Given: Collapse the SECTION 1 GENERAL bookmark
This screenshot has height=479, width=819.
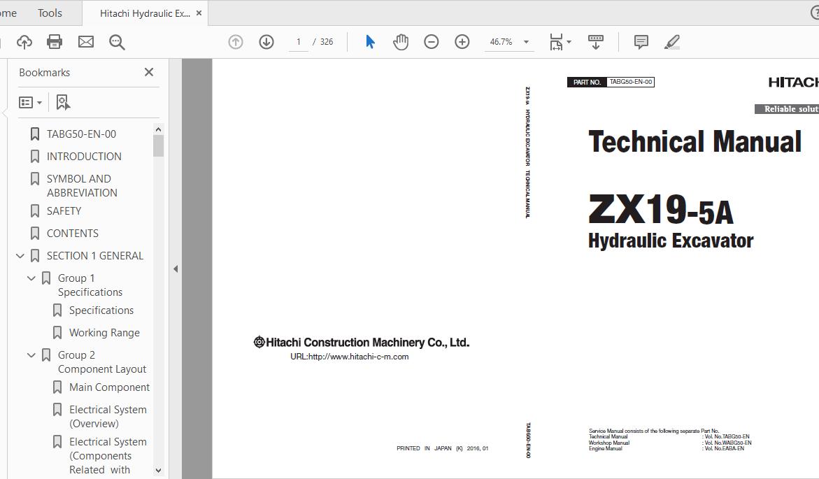Looking at the screenshot, I should pos(20,256).
